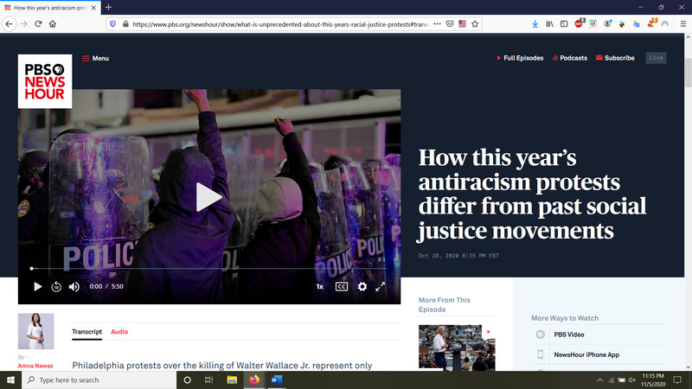Toggle closed captions CC button

[x=342, y=287]
